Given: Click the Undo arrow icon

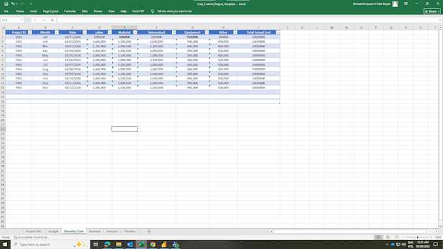Looking at the screenshot, I should tap(13, 4).
